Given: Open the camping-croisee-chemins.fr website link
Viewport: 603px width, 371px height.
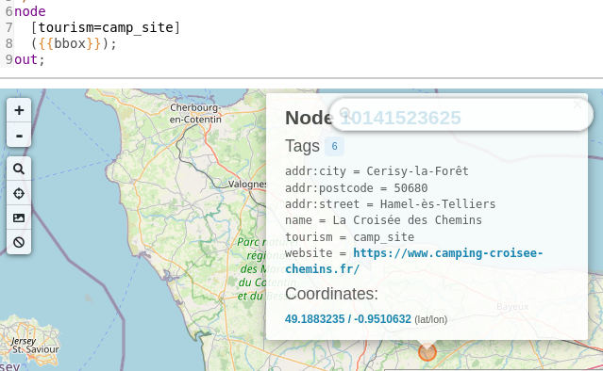Looking at the screenshot, I should tap(413, 261).
